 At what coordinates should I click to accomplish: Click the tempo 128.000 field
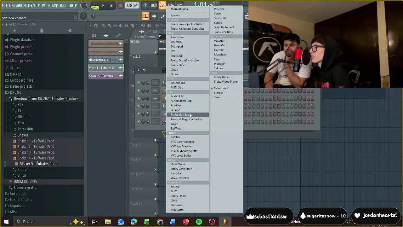point(132,5)
